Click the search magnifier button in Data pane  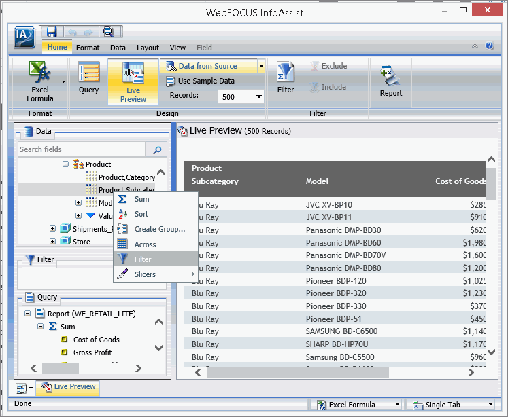pyautogui.click(x=157, y=149)
